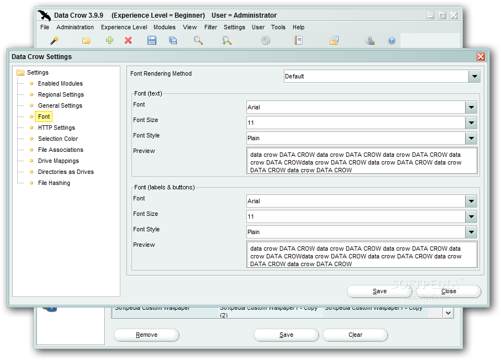The height and width of the screenshot is (360, 501).
Task: Open the Filter menu
Action: 210,27
